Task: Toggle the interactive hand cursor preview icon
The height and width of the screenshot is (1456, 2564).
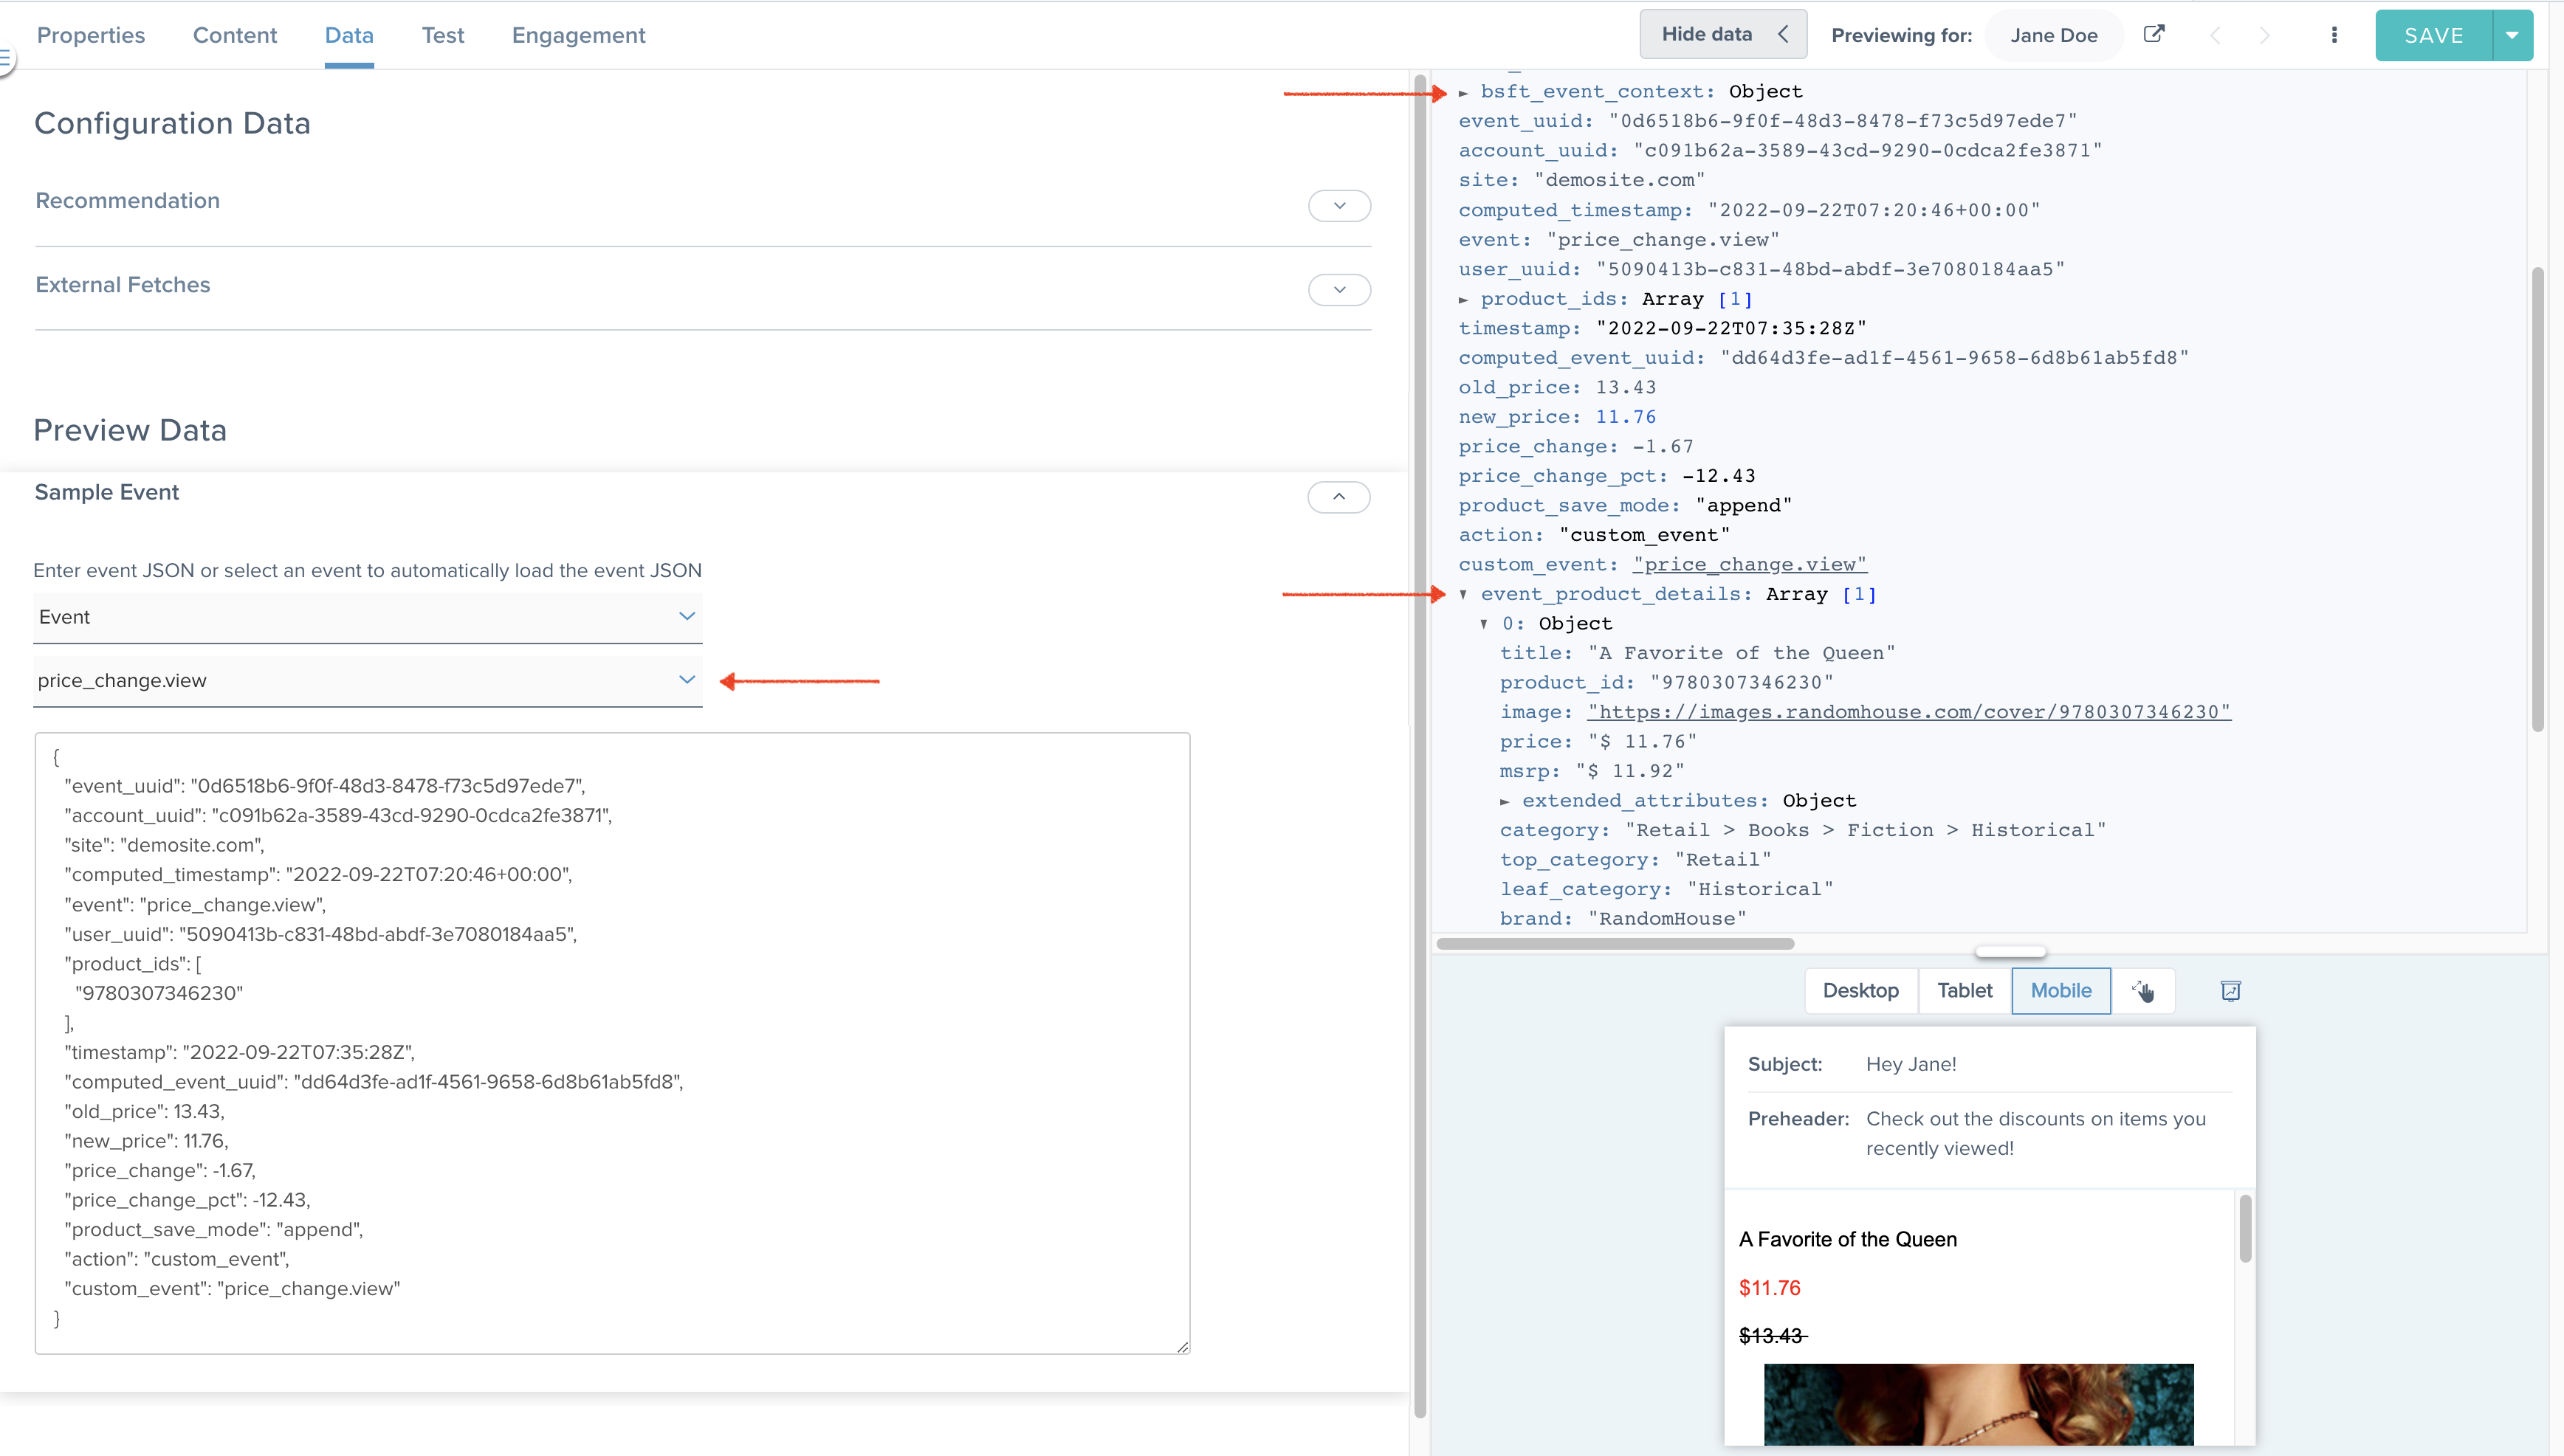Action: pos(2142,990)
